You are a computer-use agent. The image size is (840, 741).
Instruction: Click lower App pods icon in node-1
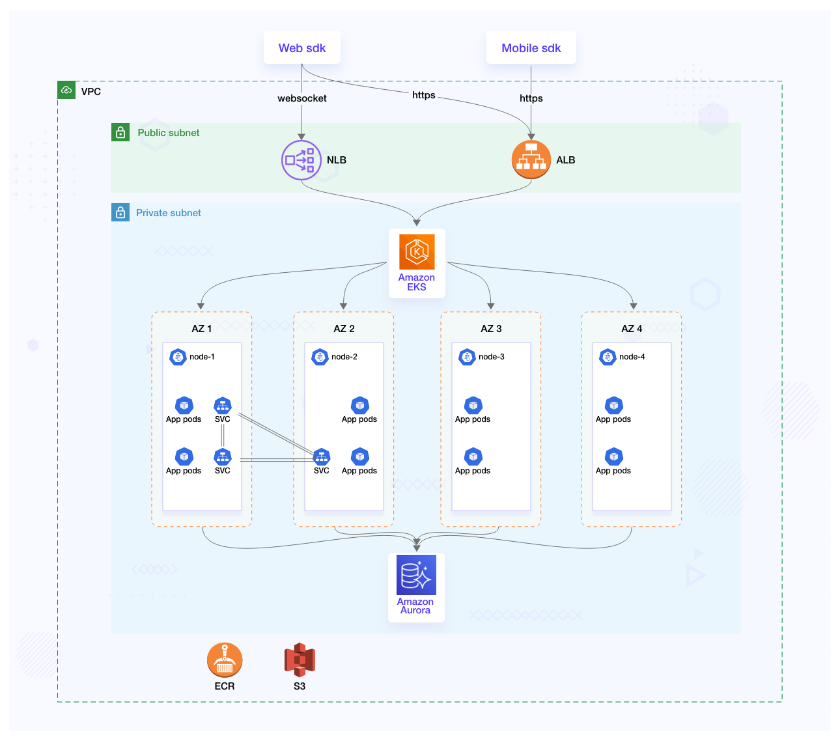(184, 456)
